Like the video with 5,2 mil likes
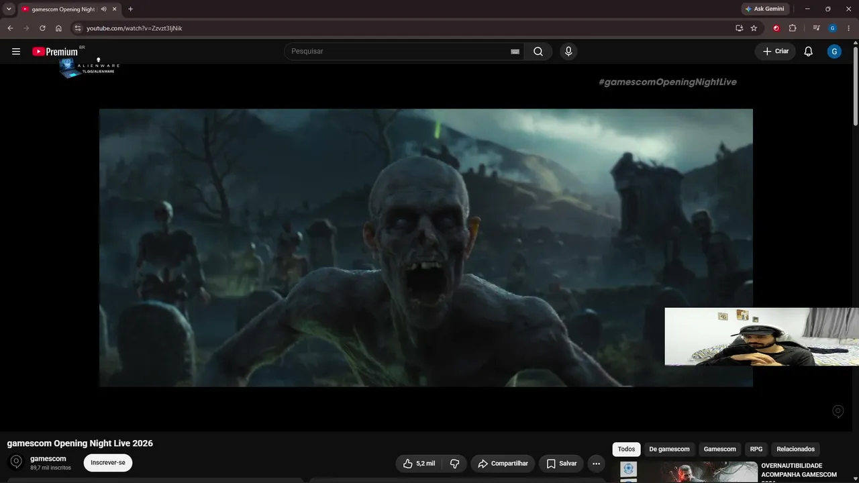The width and height of the screenshot is (859, 483). [x=419, y=464]
